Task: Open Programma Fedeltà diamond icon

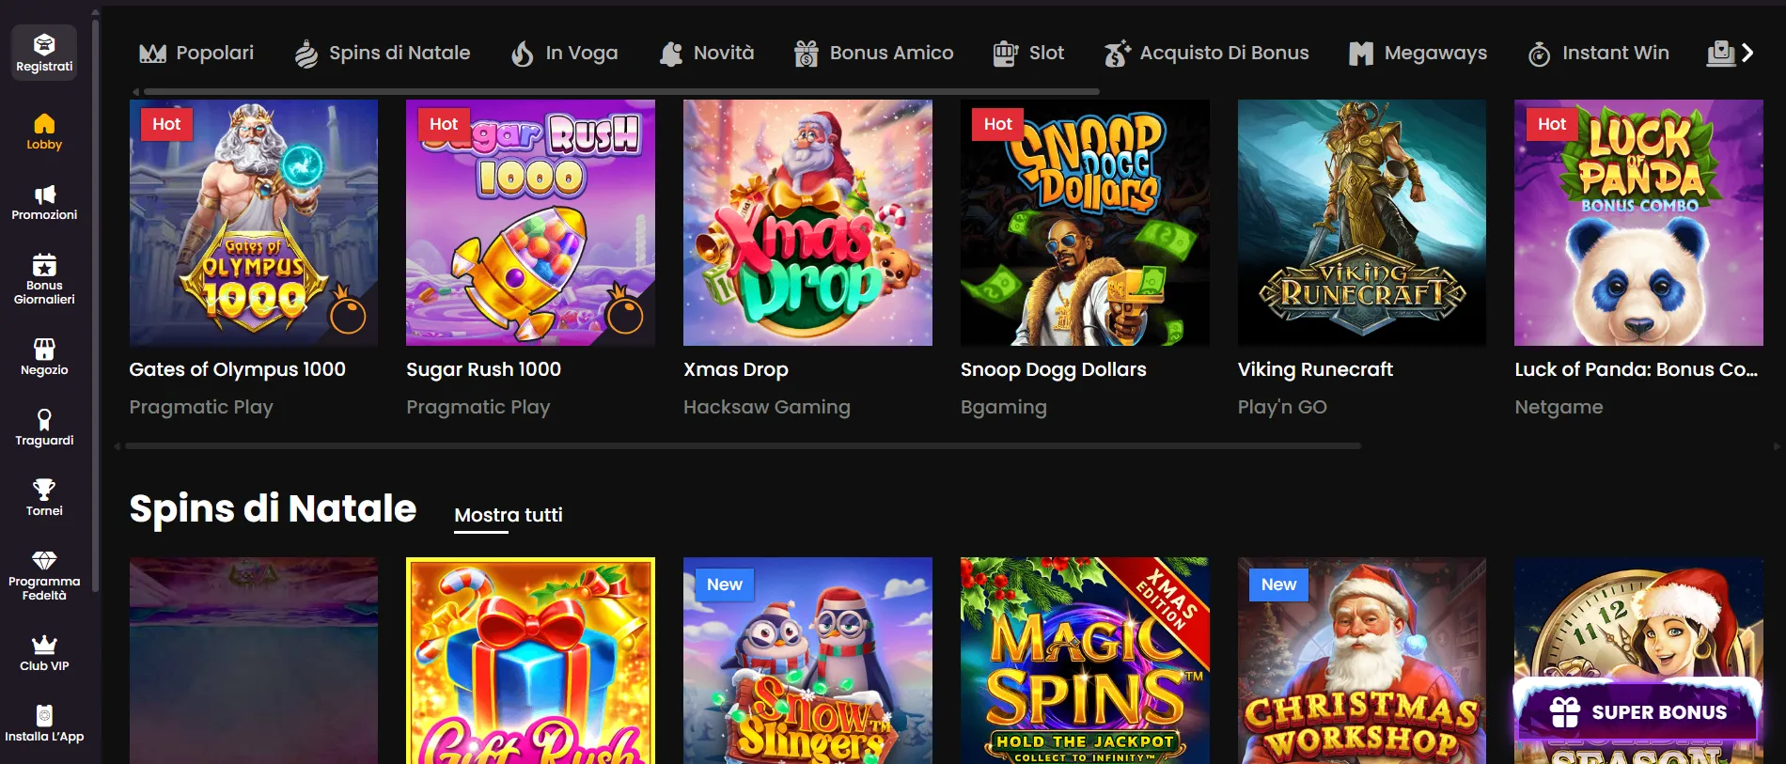Action: [x=44, y=560]
